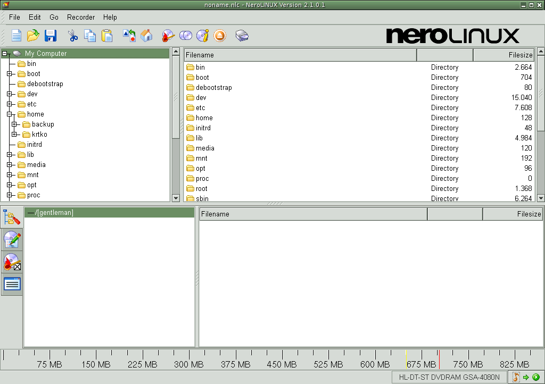Open the Recorder menu
Image resolution: width=545 pixels, height=384 pixels.
(x=80, y=18)
